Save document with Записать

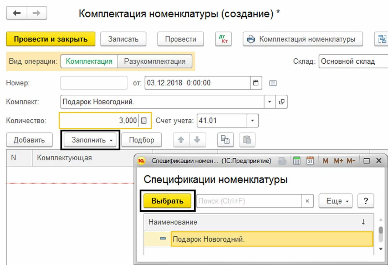123,39
